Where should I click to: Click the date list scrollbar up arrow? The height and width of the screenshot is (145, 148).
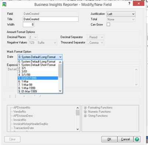[60, 62]
